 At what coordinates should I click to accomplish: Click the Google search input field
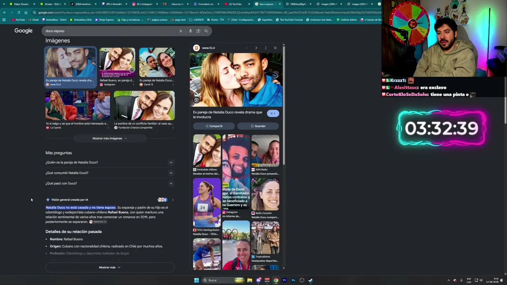pos(111,31)
